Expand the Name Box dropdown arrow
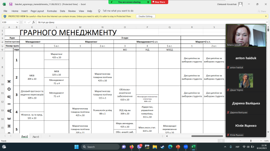 pos(17,22)
